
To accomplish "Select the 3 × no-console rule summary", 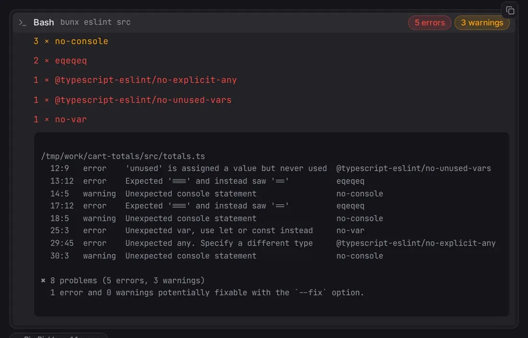I will (x=71, y=41).
